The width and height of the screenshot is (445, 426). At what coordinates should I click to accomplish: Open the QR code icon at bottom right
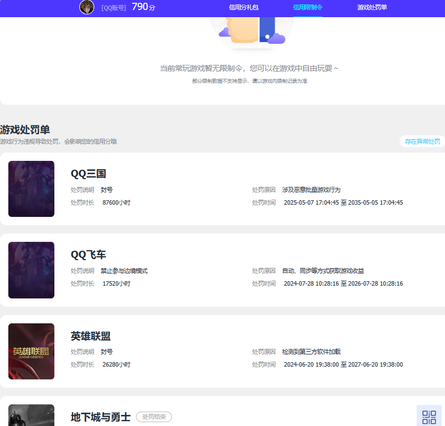click(x=429, y=415)
